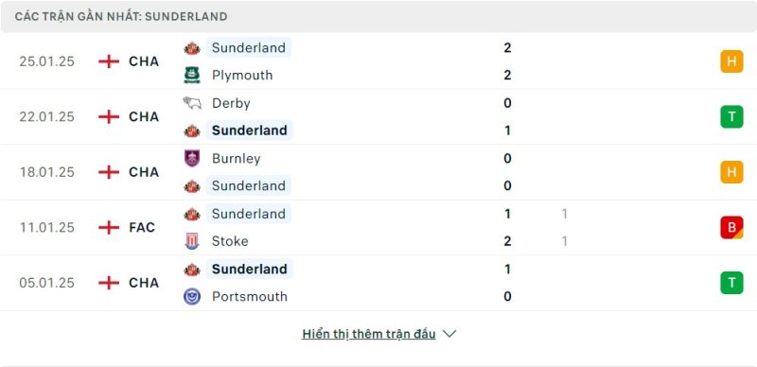This screenshot has width=757, height=367.
Task: Click the Portsmouth club crest icon
Action: click(192, 296)
